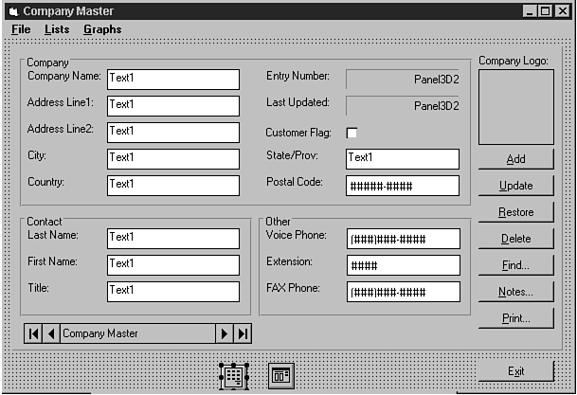Open the Lists menu

tap(57, 29)
